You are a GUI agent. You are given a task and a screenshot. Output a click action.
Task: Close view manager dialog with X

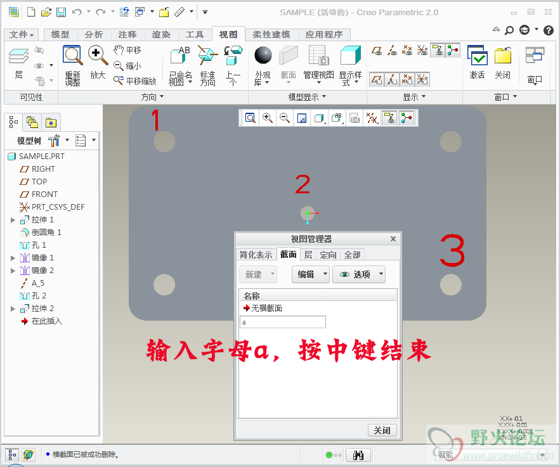point(393,239)
